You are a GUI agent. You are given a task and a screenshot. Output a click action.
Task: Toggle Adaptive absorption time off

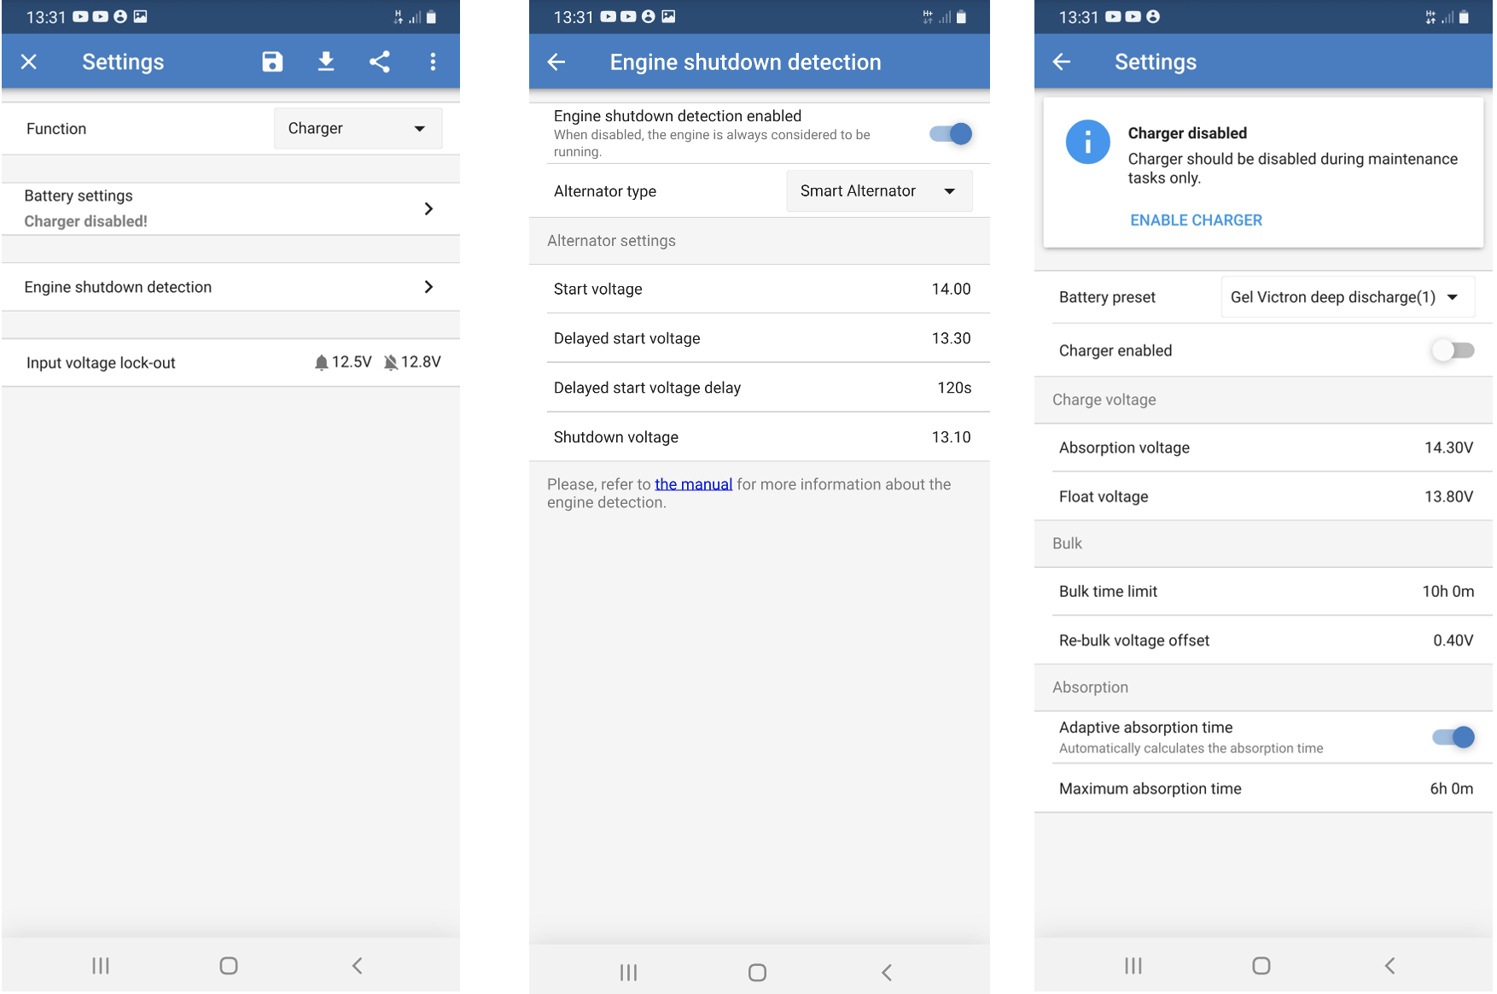click(x=1453, y=737)
